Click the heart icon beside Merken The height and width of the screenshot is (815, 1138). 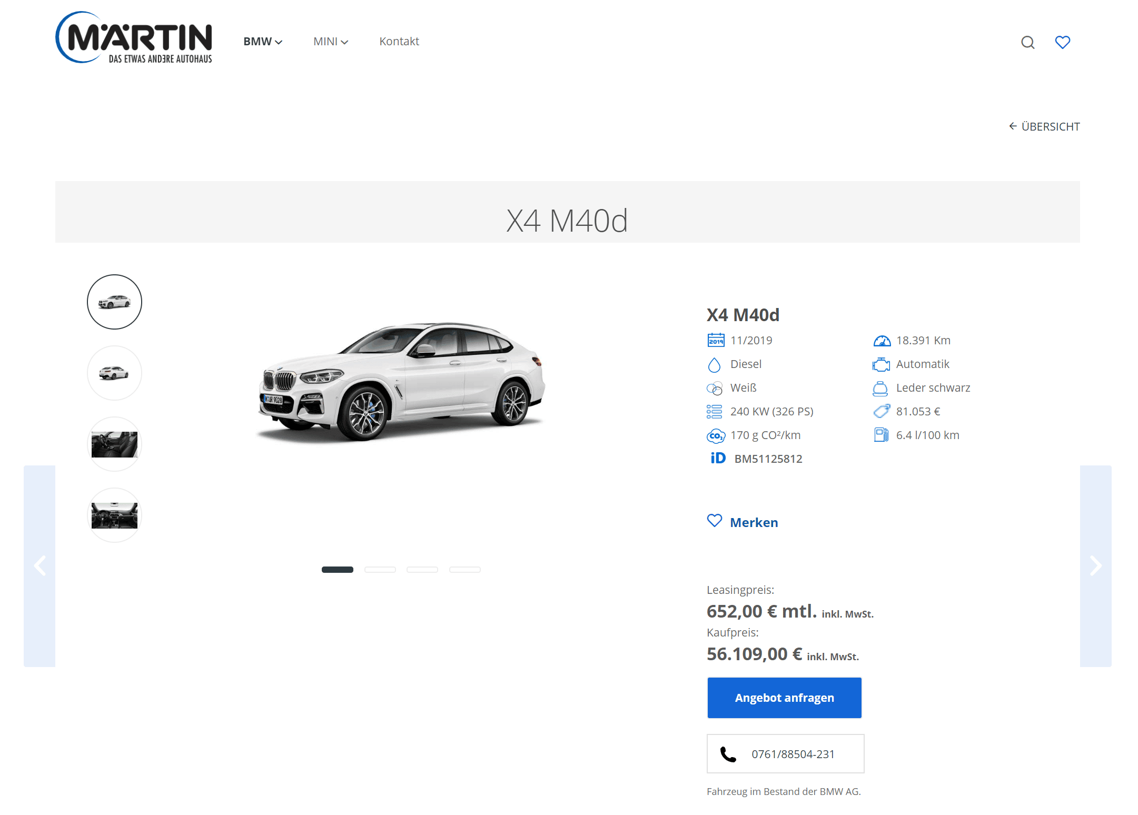click(715, 521)
